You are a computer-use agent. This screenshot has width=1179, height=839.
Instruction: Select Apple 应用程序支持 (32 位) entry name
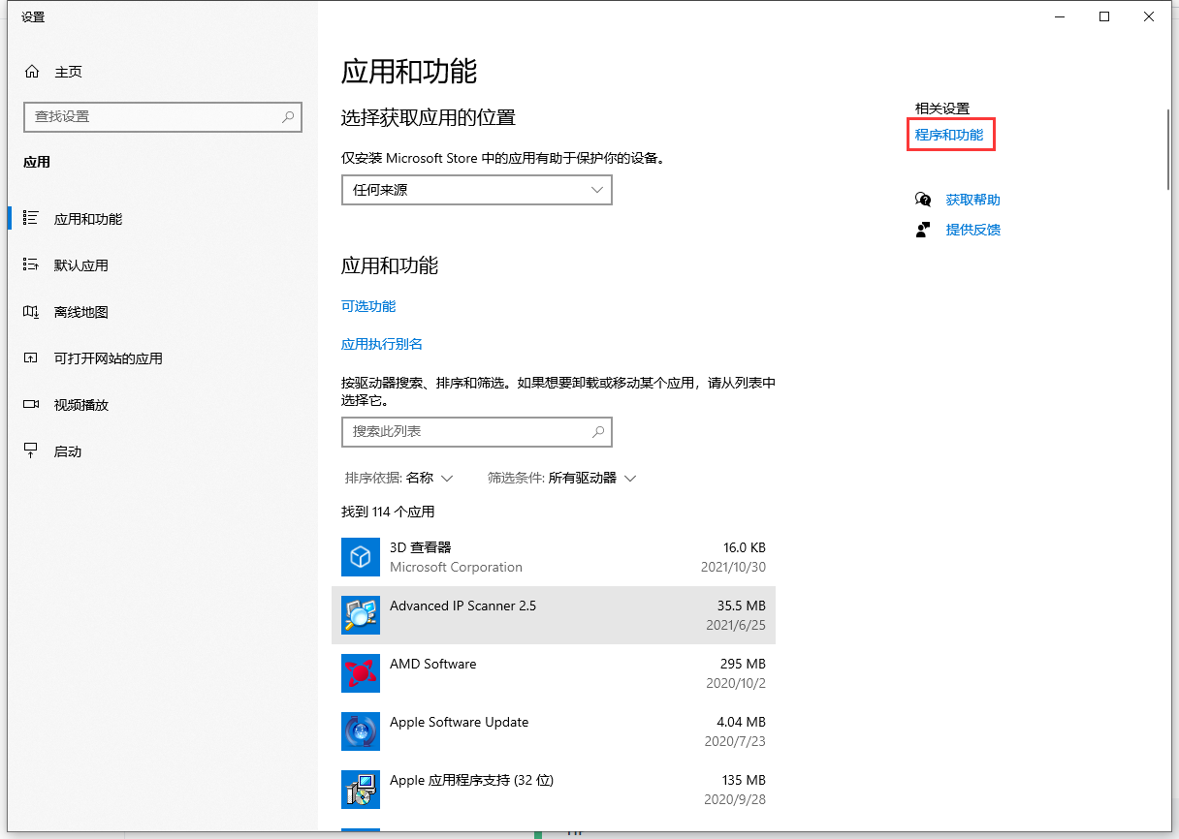coord(472,780)
